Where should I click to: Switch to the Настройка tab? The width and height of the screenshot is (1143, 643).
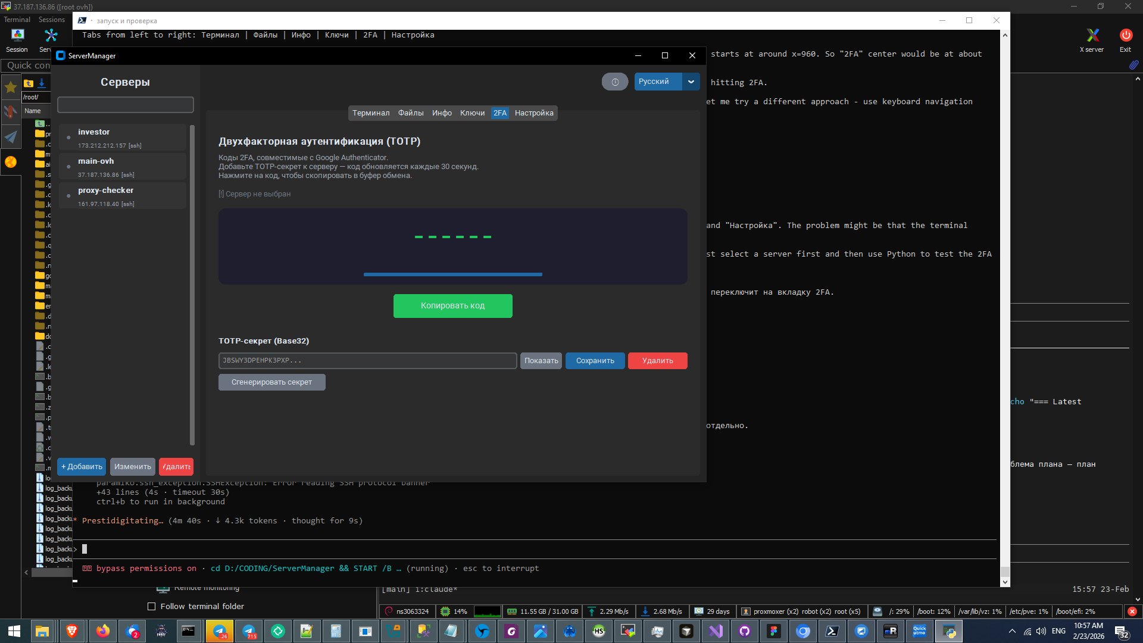tap(533, 113)
